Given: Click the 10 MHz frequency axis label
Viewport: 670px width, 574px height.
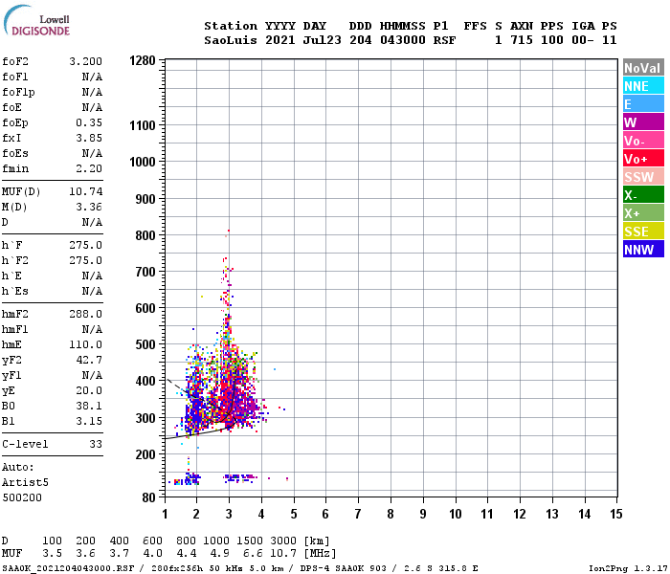Looking at the screenshot, I should point(456,514).
